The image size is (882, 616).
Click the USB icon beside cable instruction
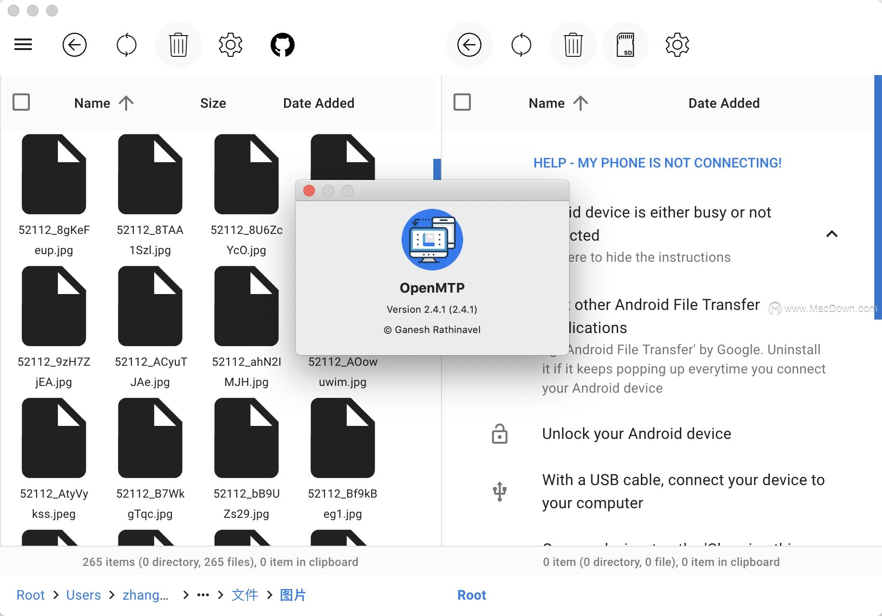pos(500,491)
